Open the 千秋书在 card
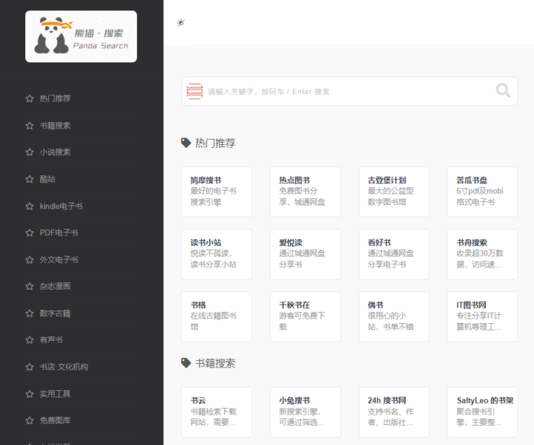This screenshot has height=445, width=534. 306,316
